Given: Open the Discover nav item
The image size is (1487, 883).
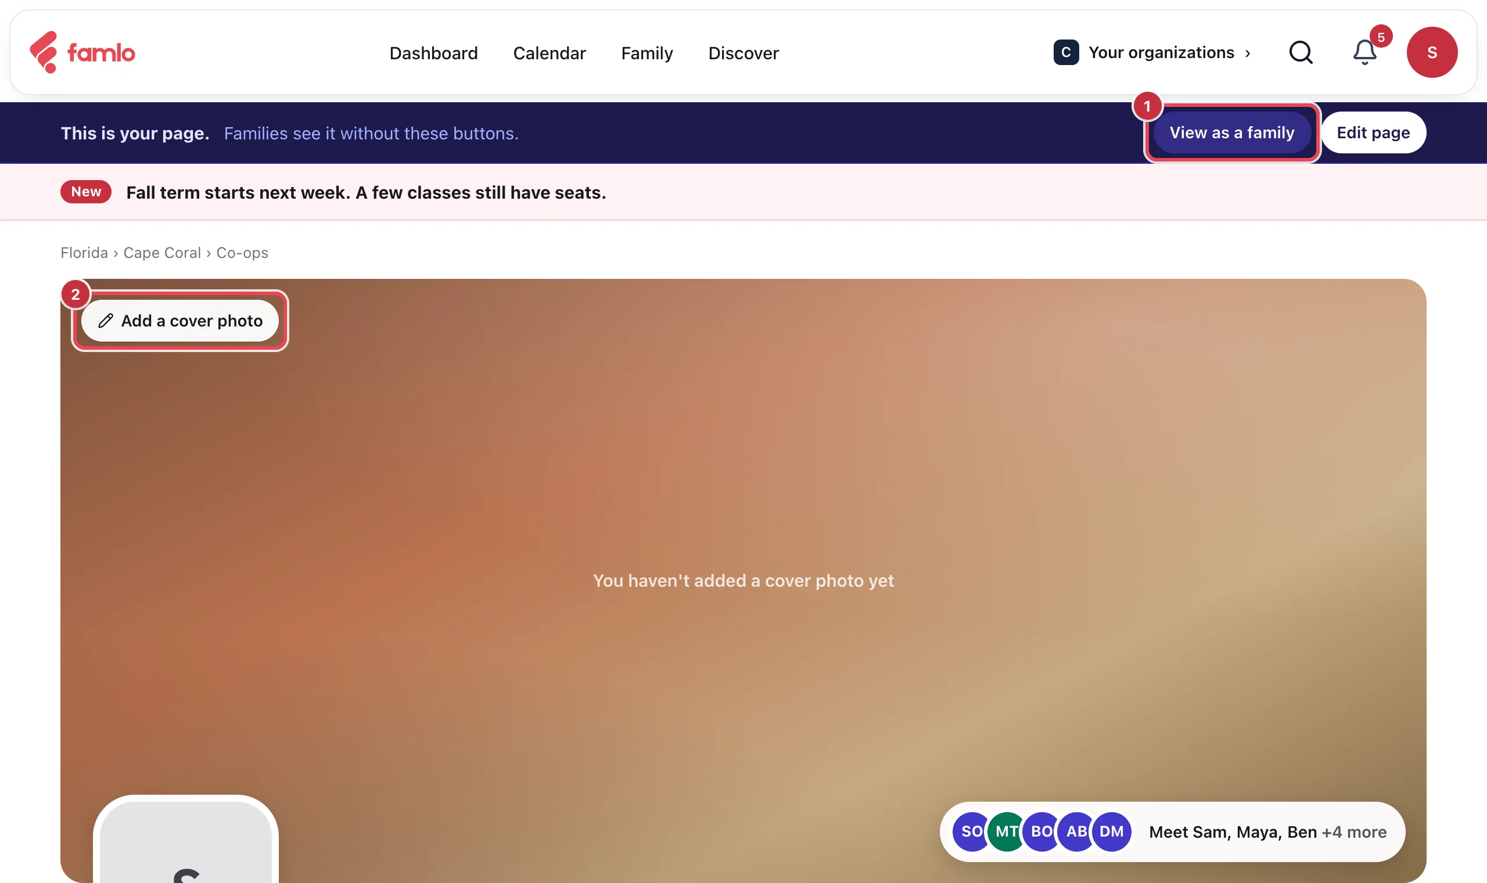Looking at the screenshot, I should coord(743,53).
